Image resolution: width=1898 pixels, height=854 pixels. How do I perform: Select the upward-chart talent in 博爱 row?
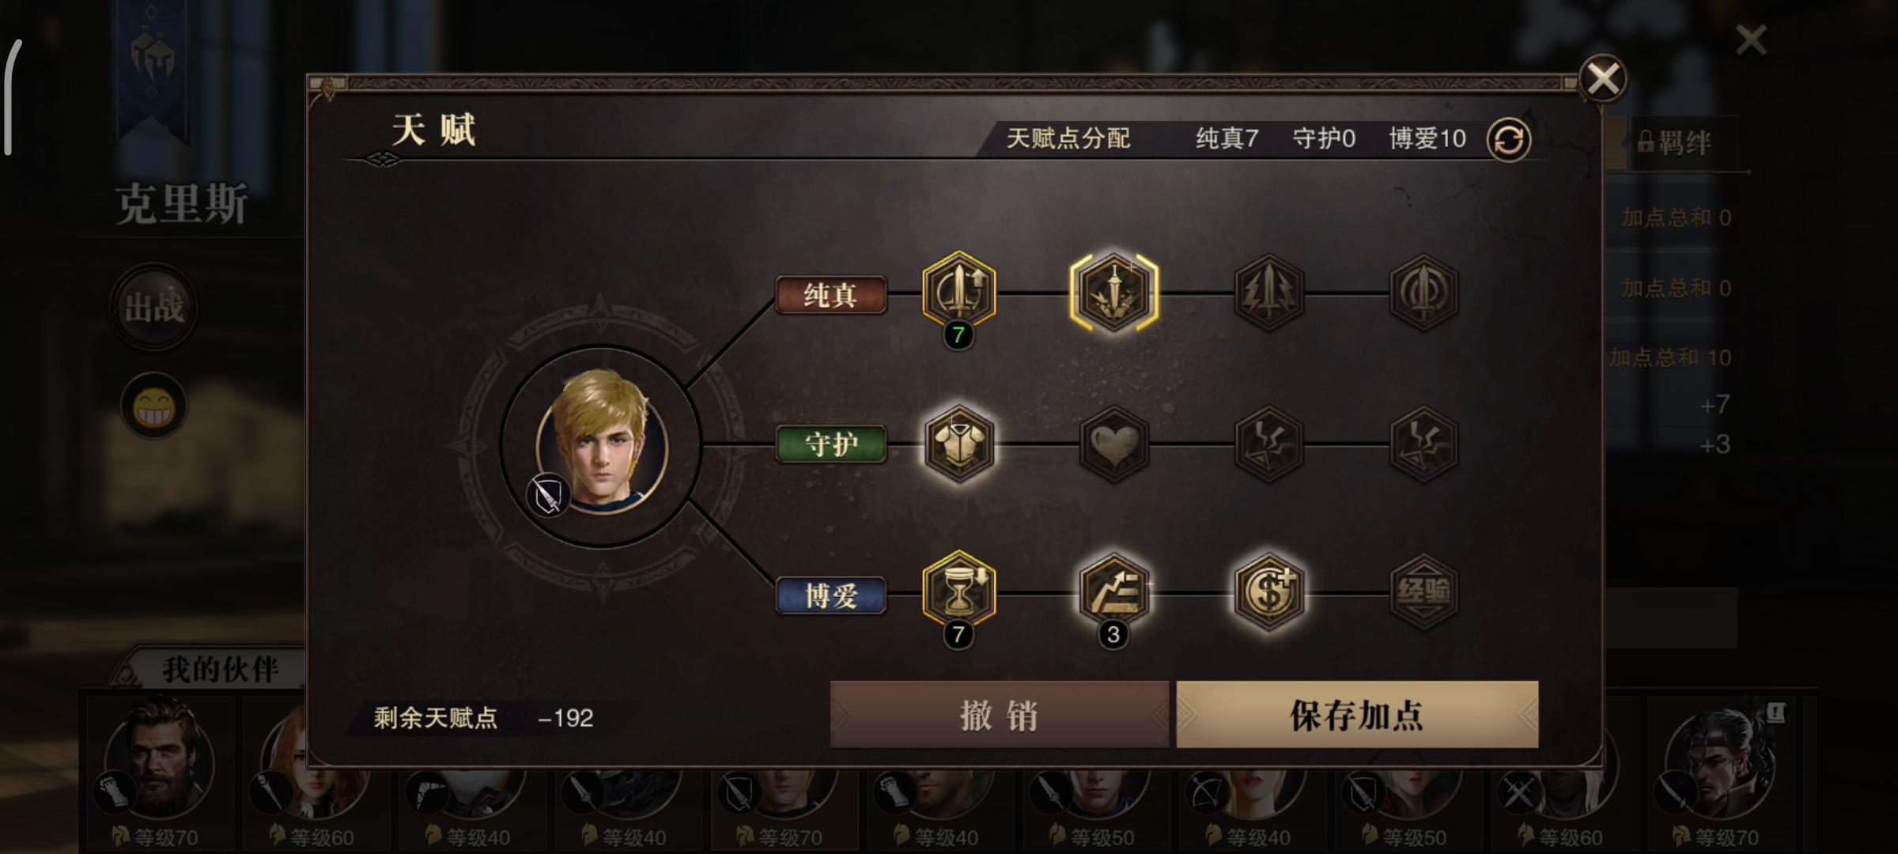(1113, 591)
